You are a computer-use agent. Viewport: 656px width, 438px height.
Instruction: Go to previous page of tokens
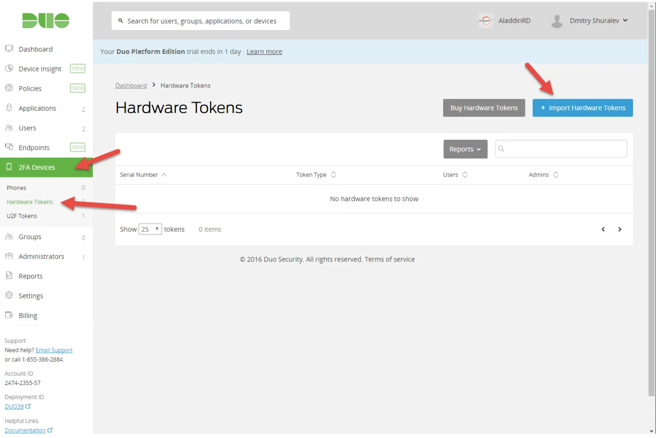click(603, 229)
